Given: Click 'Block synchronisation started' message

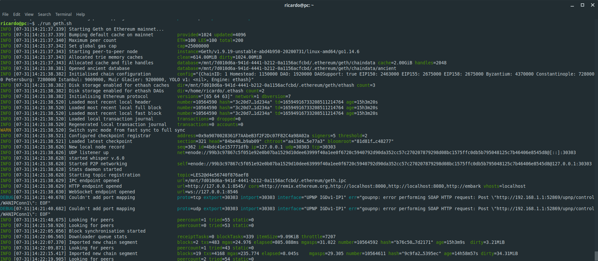Looking at the screenshot, I should click(107, 231).
